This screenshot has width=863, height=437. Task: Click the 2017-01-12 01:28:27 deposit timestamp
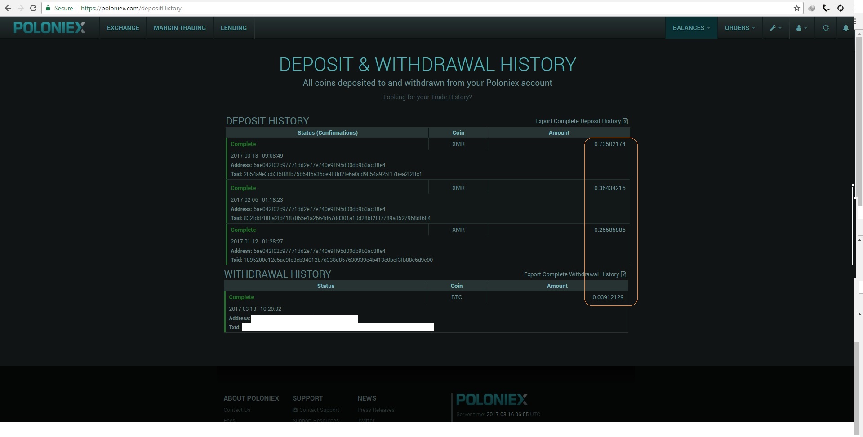click(257, 242)
